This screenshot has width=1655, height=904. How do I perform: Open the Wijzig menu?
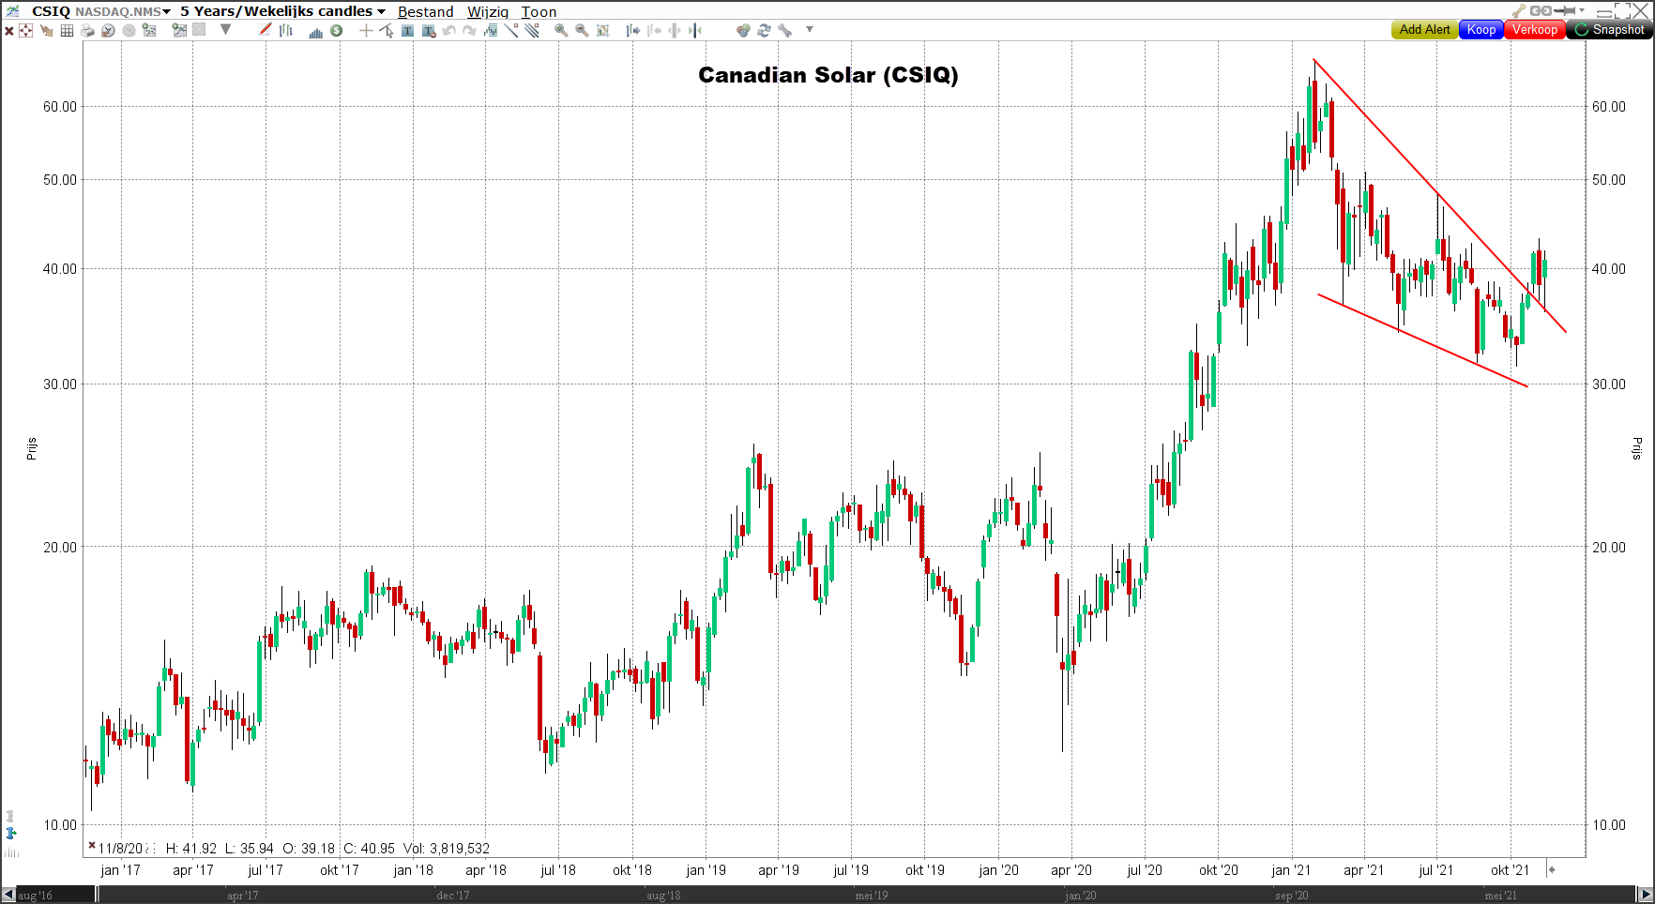(x=488, y=12)
